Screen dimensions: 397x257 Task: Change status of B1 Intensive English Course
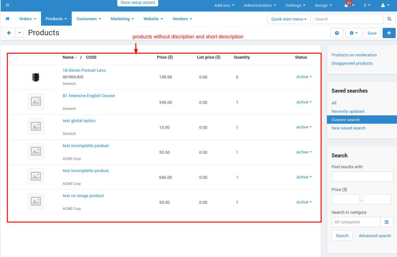[304, 102]
